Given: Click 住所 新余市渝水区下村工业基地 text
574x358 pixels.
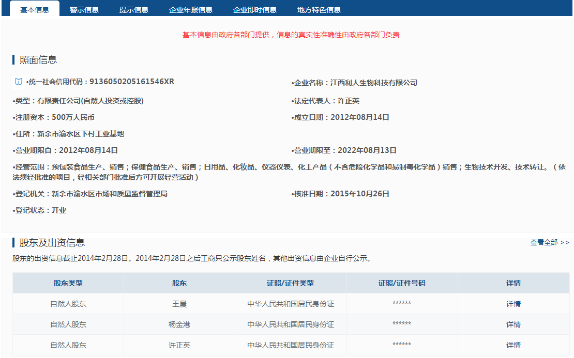Looking at the screenshot, I should click(68, 134).
